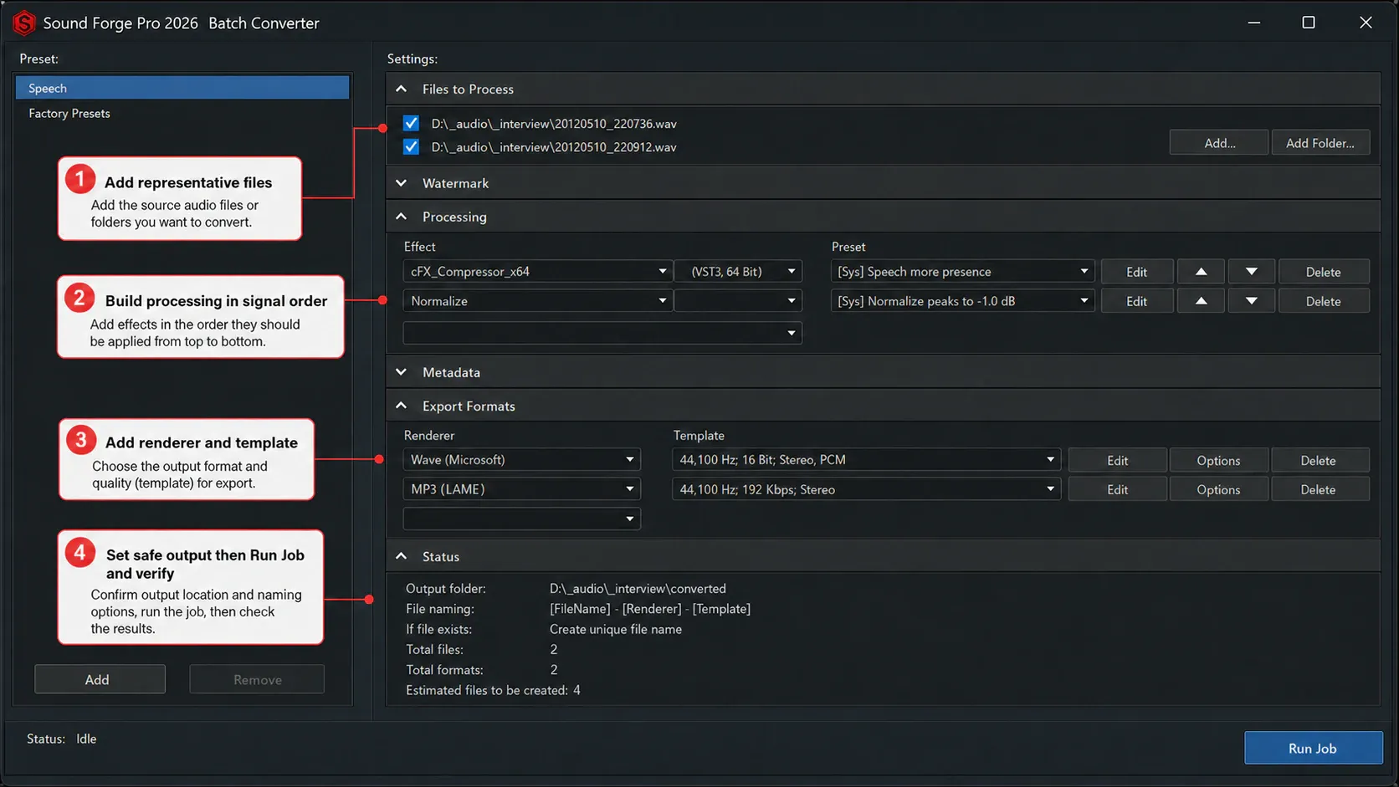Collapse the Processing section

(x=402, y=217)
